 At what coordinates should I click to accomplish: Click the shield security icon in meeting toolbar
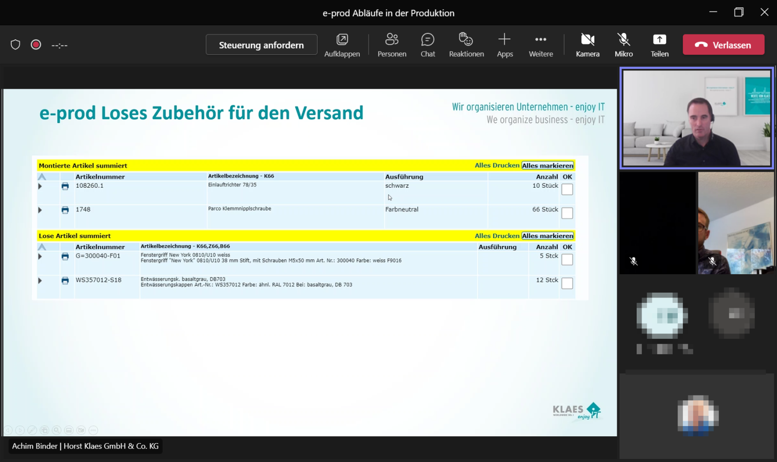[x=16, y=45]
